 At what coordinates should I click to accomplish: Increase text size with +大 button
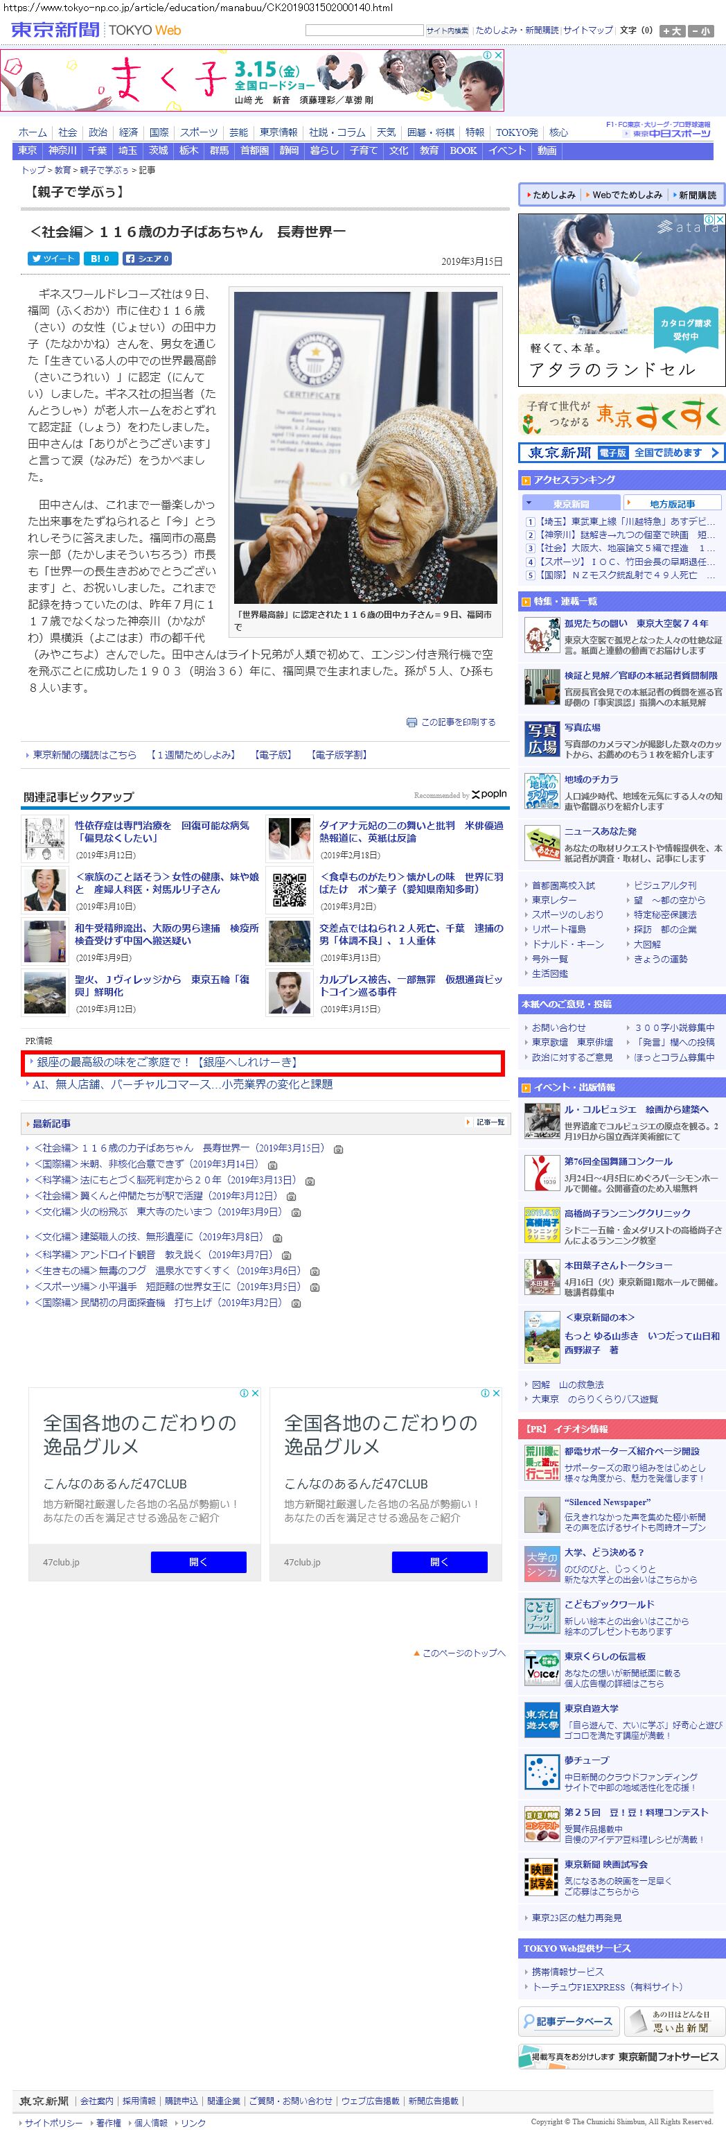672,31
